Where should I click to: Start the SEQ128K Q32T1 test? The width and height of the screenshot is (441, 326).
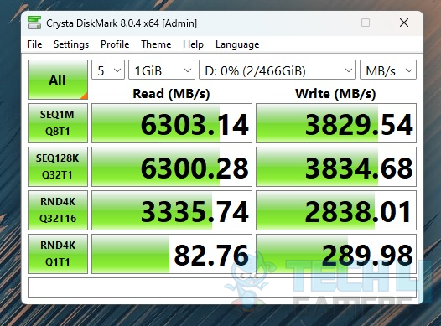click(58, 167)
